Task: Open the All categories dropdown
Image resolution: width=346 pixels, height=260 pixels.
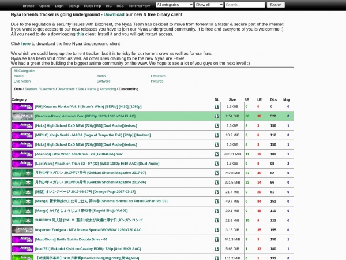Action: [174, 5]
